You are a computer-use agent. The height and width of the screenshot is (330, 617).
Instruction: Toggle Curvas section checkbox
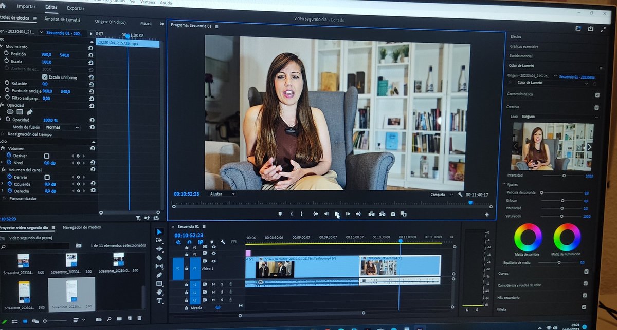586,272
